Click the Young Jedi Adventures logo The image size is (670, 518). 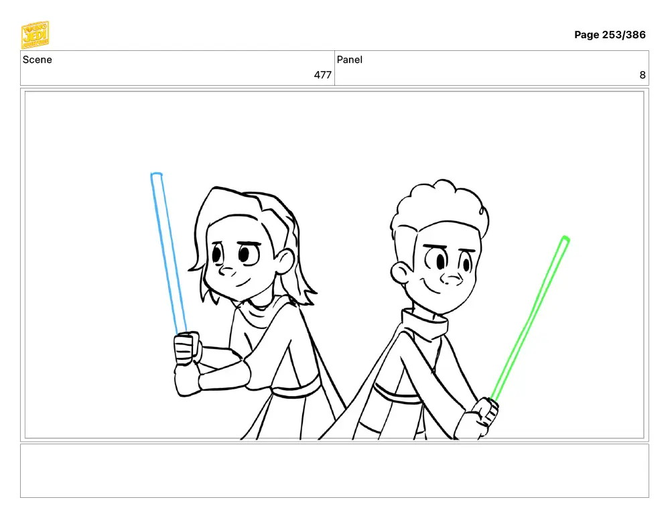pyautogui.click(x=35, y=35)
